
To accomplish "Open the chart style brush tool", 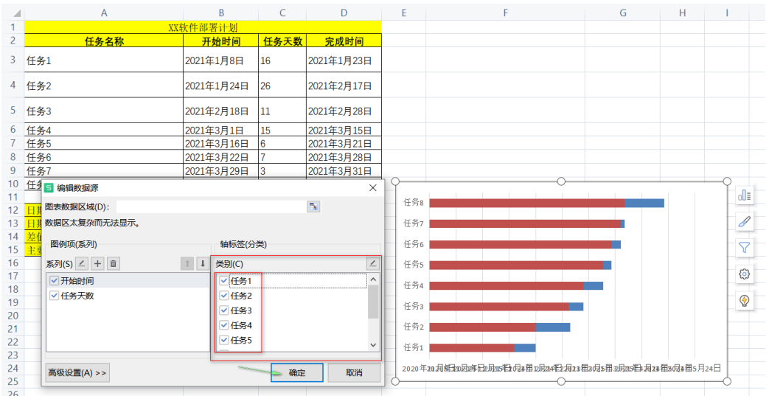I will [x=745, y=221].
